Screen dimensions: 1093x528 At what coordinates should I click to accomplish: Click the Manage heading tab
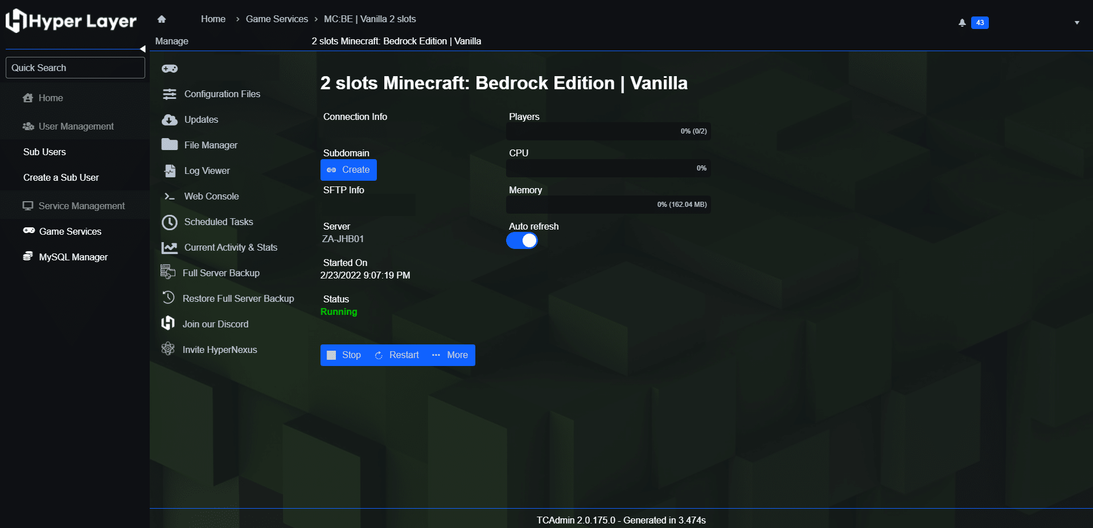[x=172, y=41]
